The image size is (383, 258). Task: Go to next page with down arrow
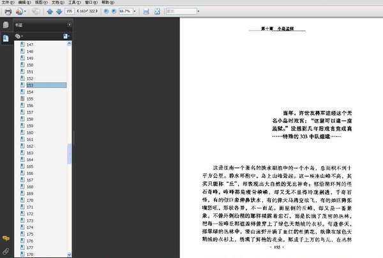59,11
